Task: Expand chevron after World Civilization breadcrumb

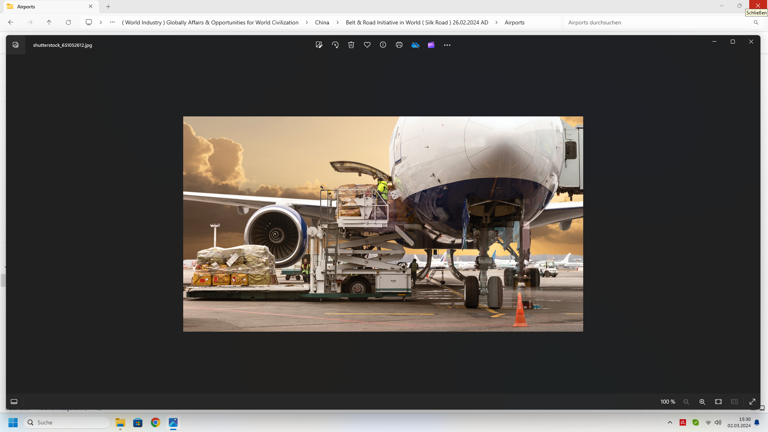Action: [x=307, y=22]
